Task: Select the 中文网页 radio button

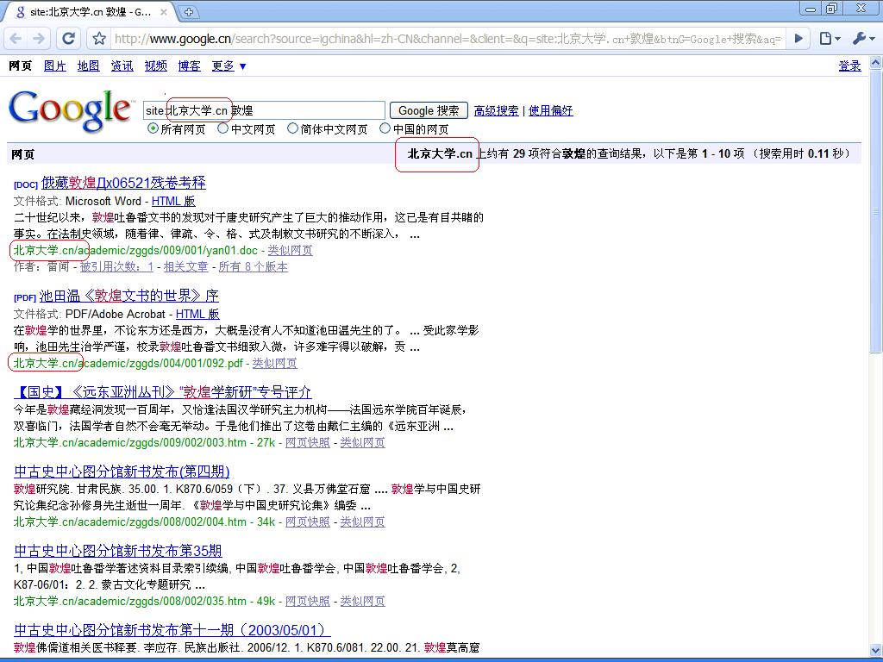Action: 222,128
